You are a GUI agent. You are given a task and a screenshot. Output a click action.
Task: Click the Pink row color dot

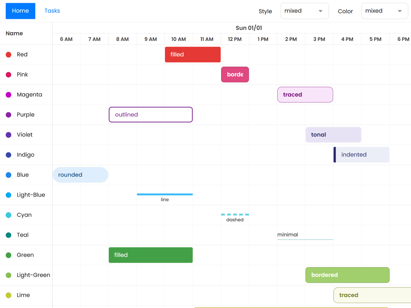pyautogui.click(x=8, y=75)
